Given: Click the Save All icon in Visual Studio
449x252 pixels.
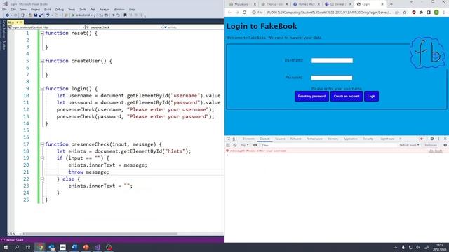Looking at the screenshot, I should (x=41, y=15).
